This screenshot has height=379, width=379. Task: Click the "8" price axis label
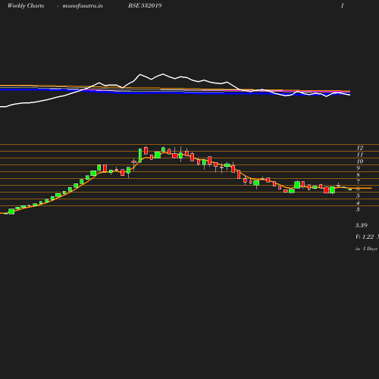[x=359, y=175]
